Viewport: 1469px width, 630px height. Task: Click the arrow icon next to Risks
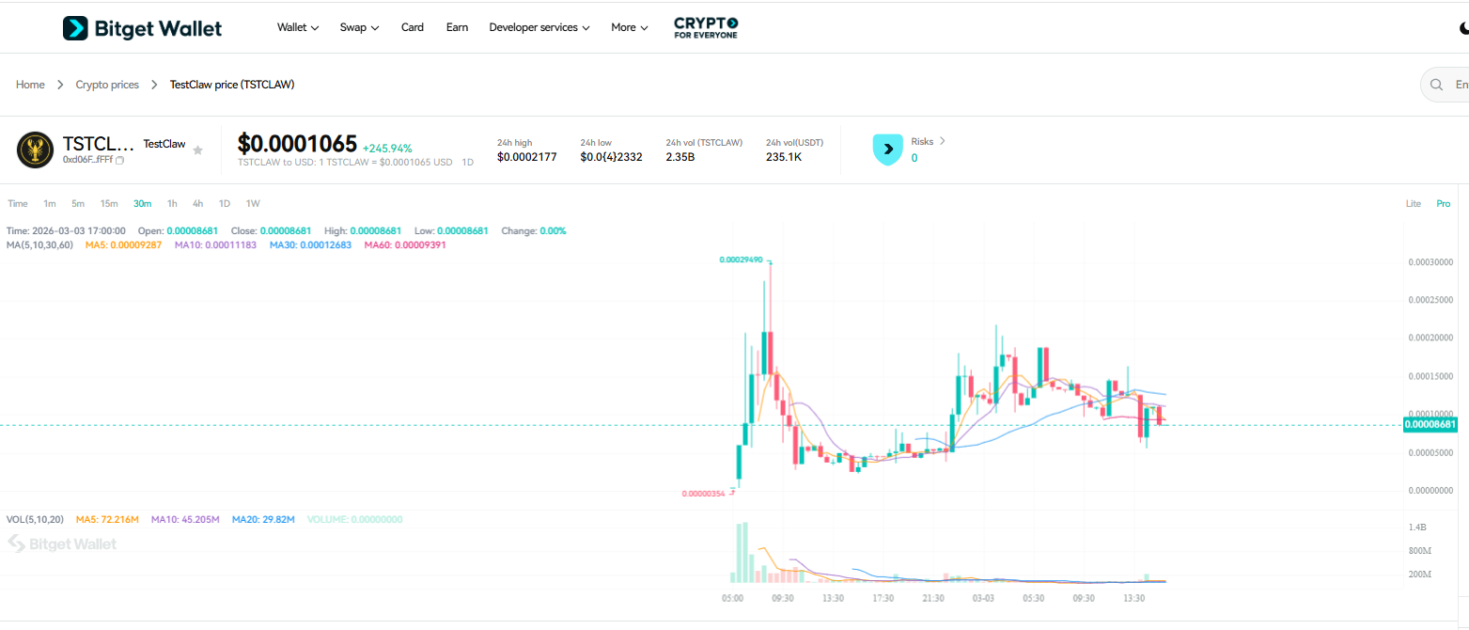click(942, 140)
